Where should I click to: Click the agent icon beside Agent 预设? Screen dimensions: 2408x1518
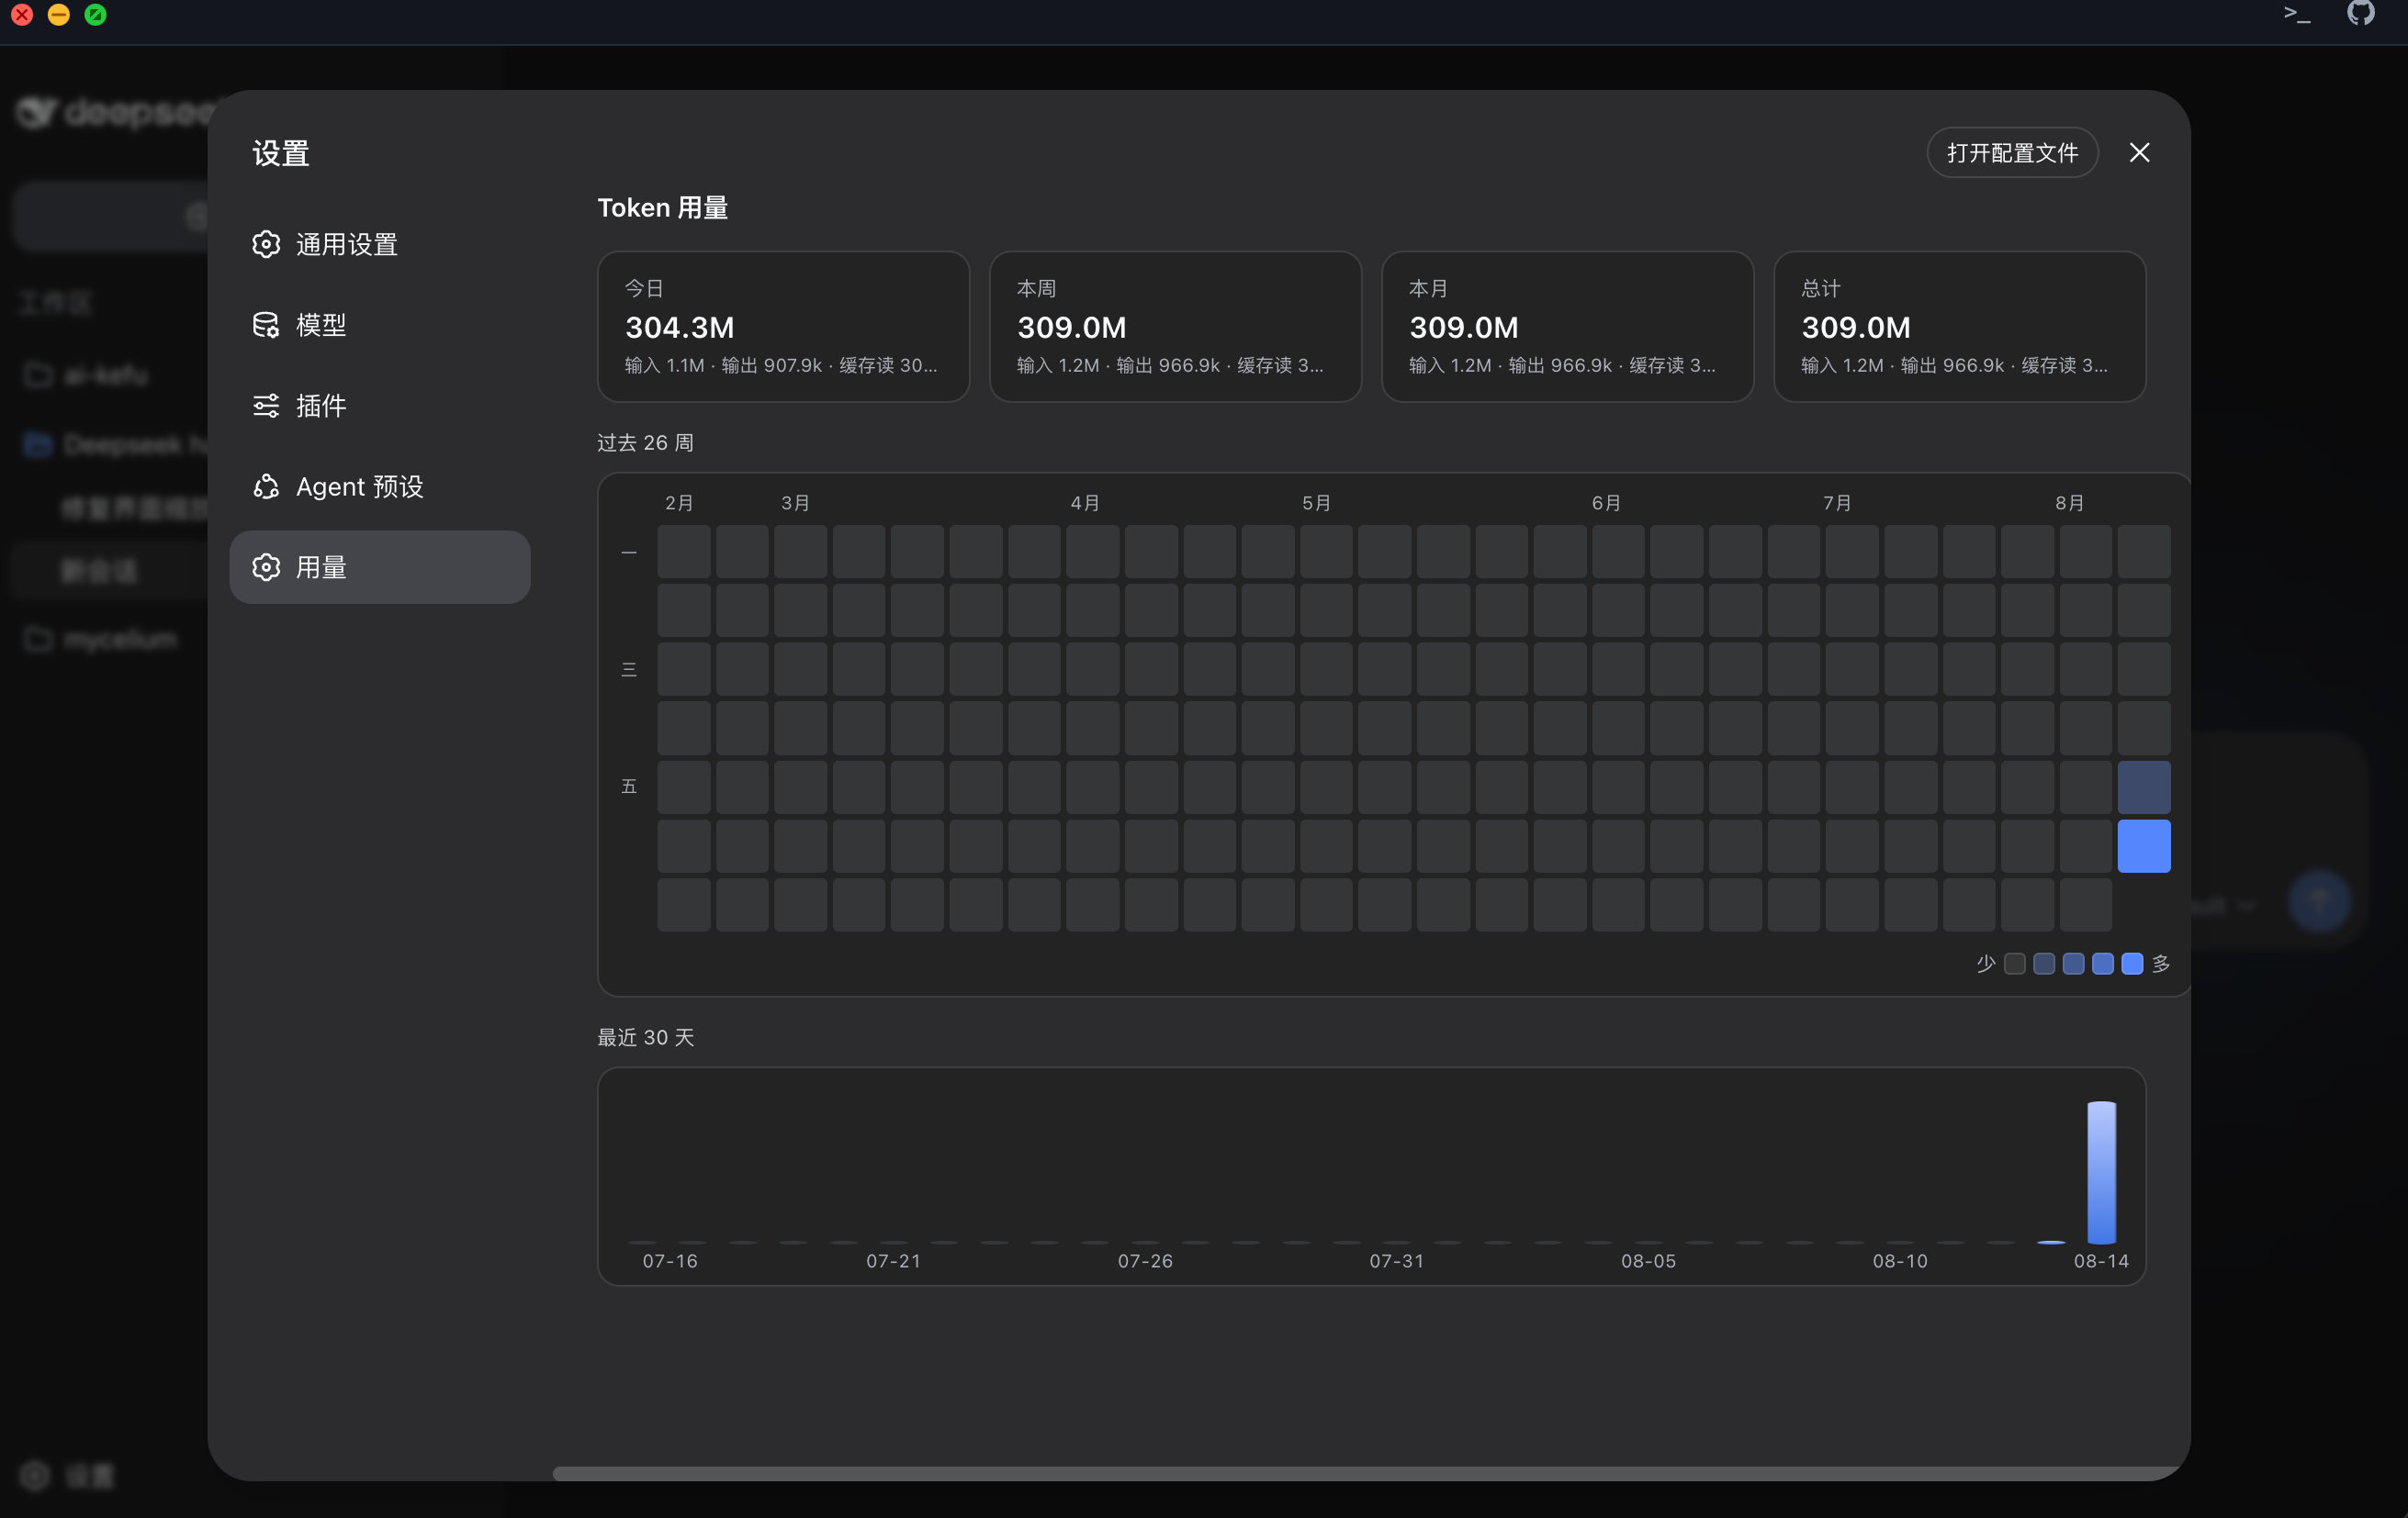coord(266,486)
